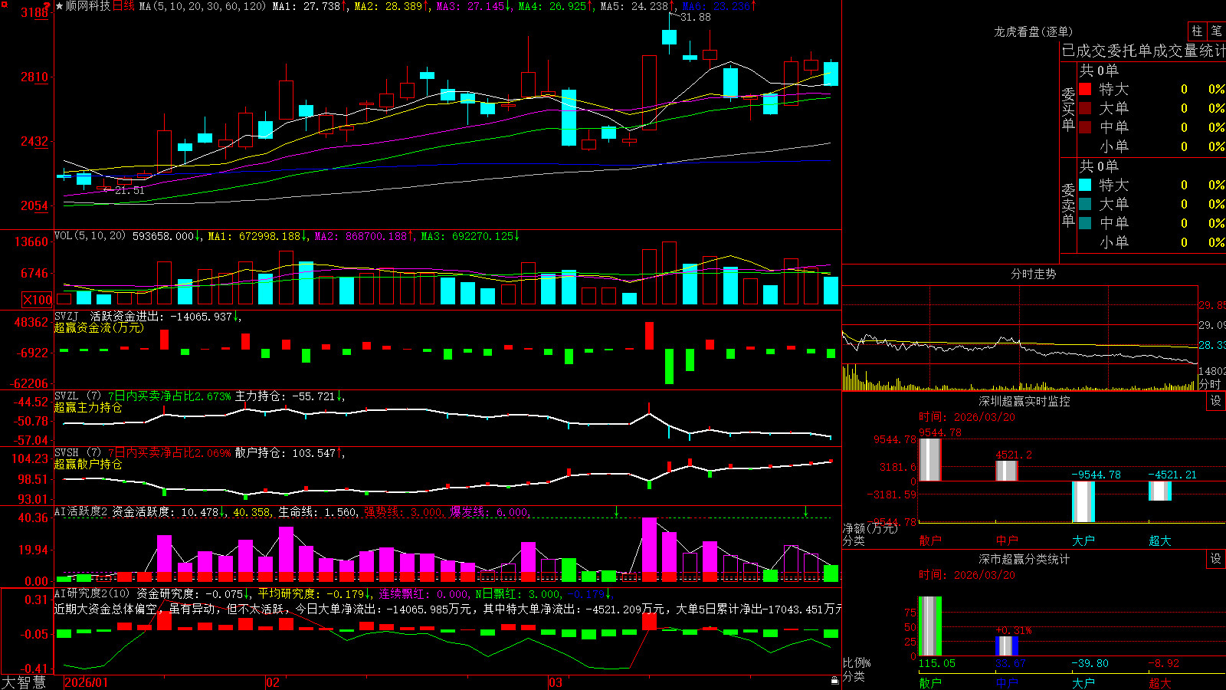The width and height of the screenshot is (1226, 690).
Task: Click the 柱 bar-mode button
Action: [x=1197, y=31]
